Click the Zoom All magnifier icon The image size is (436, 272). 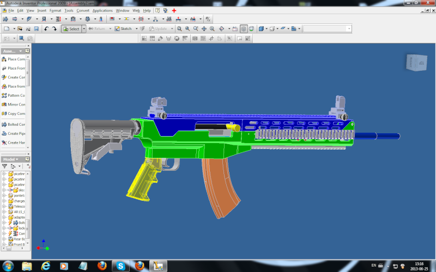[179, 29]
